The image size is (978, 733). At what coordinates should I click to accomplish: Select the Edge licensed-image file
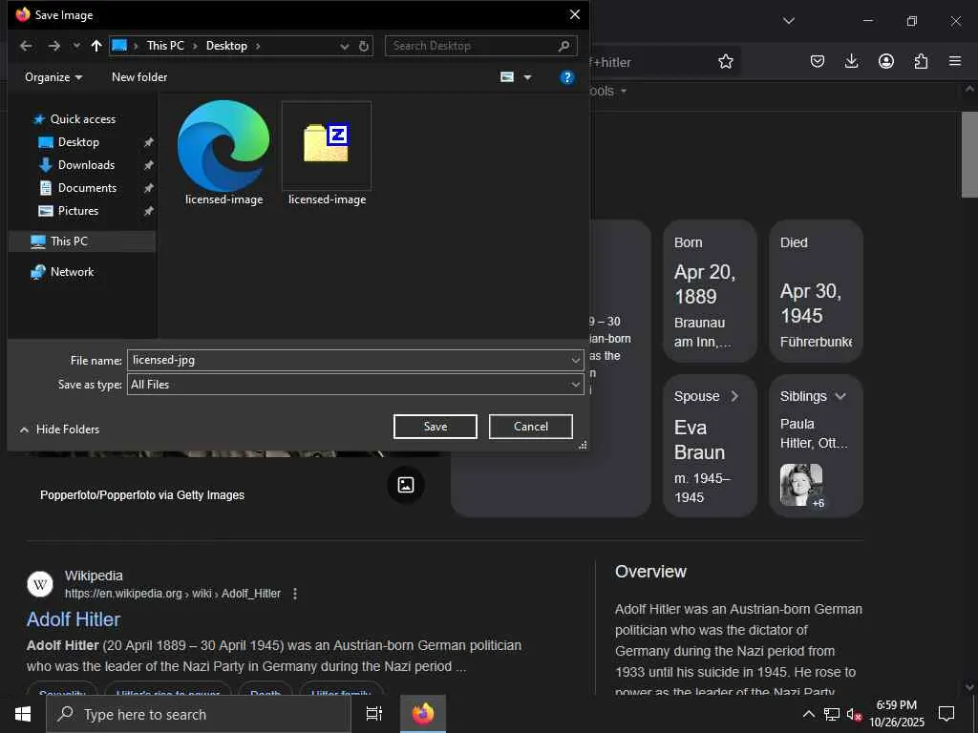223,154
